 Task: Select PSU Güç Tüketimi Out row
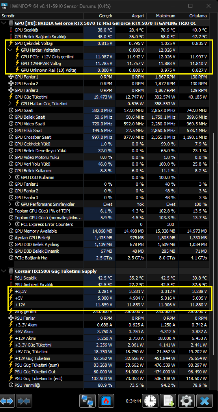(105, 372)
